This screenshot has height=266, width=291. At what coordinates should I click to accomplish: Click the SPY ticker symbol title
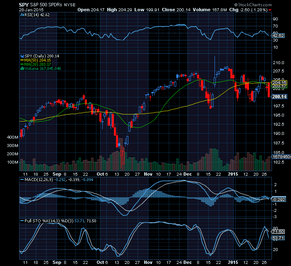[x=24, y=5]
